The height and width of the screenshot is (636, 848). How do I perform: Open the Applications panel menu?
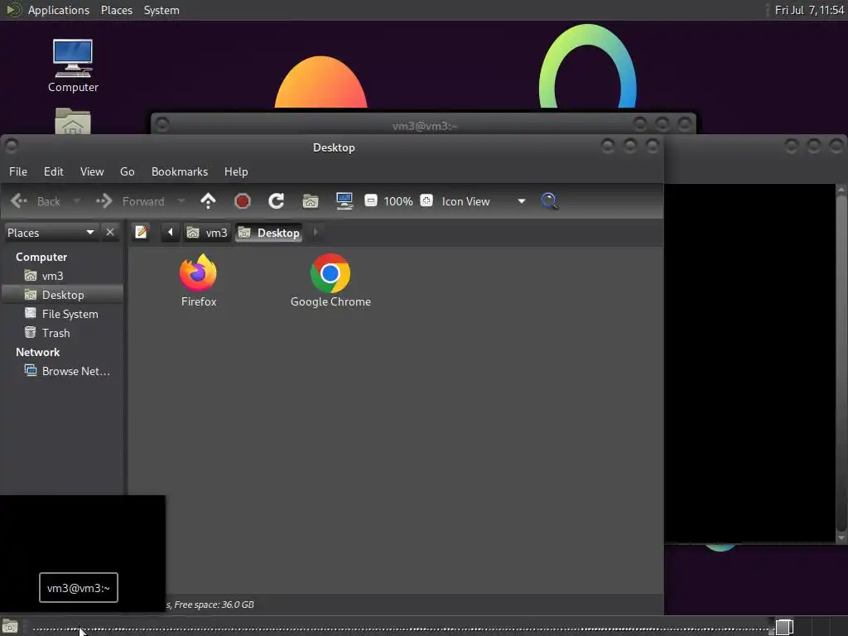59,10
